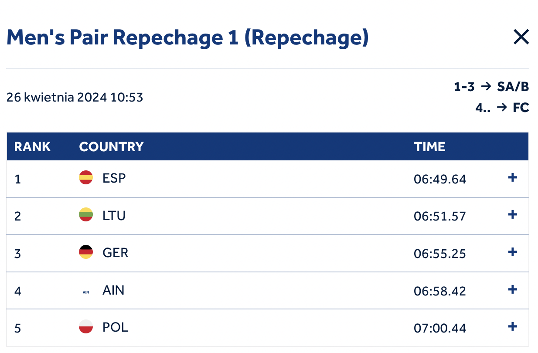
Task: Click the Lithuania flag icon
Action: pos(86,215)
